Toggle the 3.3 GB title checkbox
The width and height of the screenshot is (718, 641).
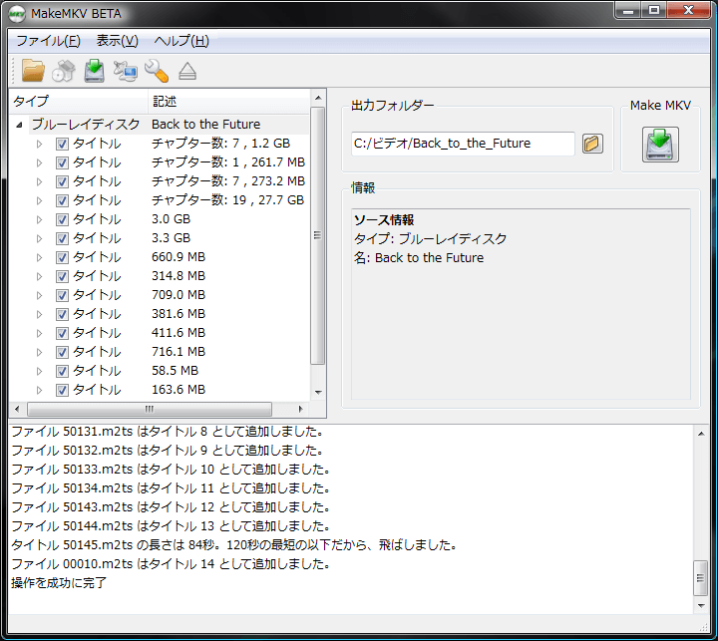(62, 238)
